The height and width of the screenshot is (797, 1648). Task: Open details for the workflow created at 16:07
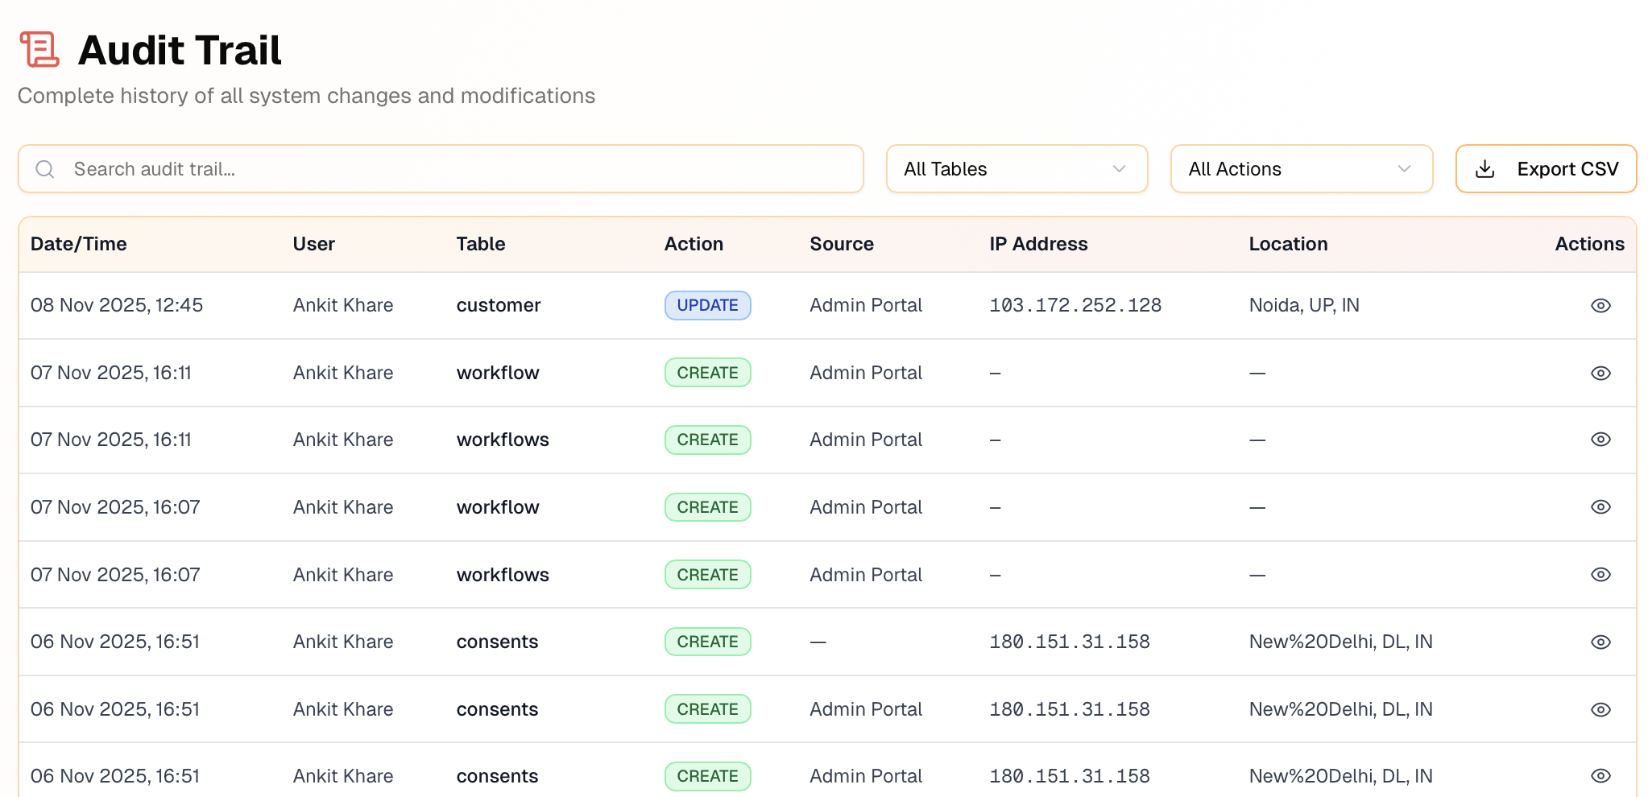tap(1600, 507)
